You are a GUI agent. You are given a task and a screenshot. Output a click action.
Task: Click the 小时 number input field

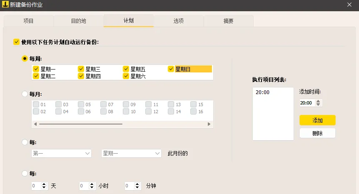click(x=84, y=186)
